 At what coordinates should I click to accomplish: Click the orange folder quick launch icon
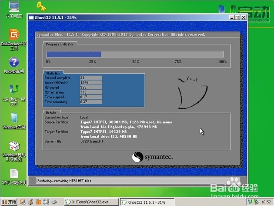coord(38,202)
